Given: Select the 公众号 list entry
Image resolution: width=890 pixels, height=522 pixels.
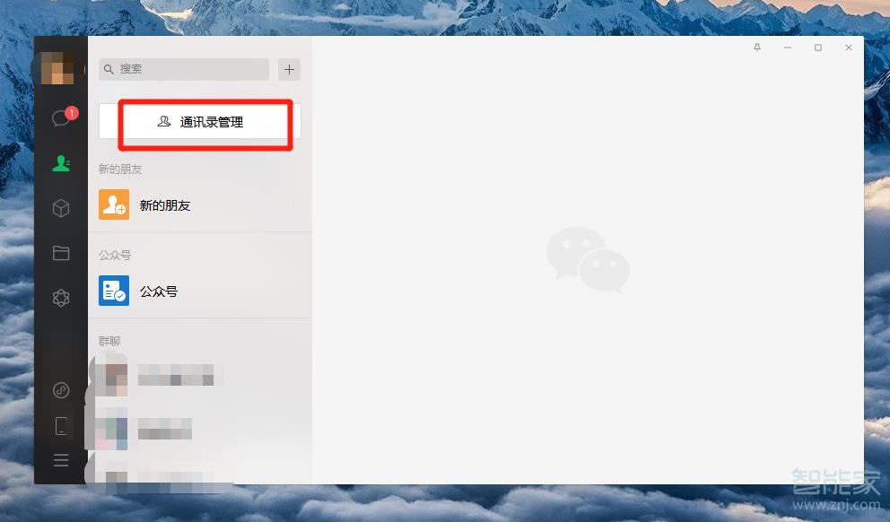Looking at the screenshot, I should click(200, 291).
